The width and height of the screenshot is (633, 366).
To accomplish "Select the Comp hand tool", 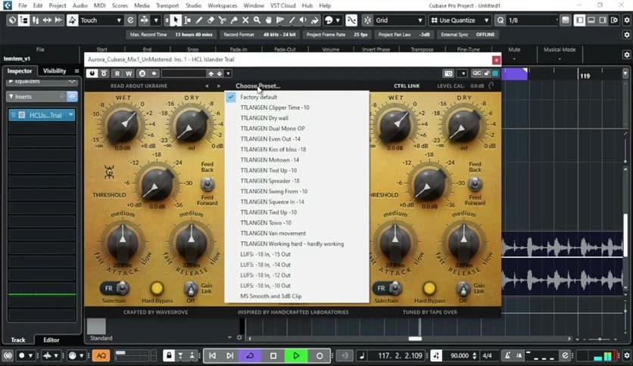I will (269, 20).
